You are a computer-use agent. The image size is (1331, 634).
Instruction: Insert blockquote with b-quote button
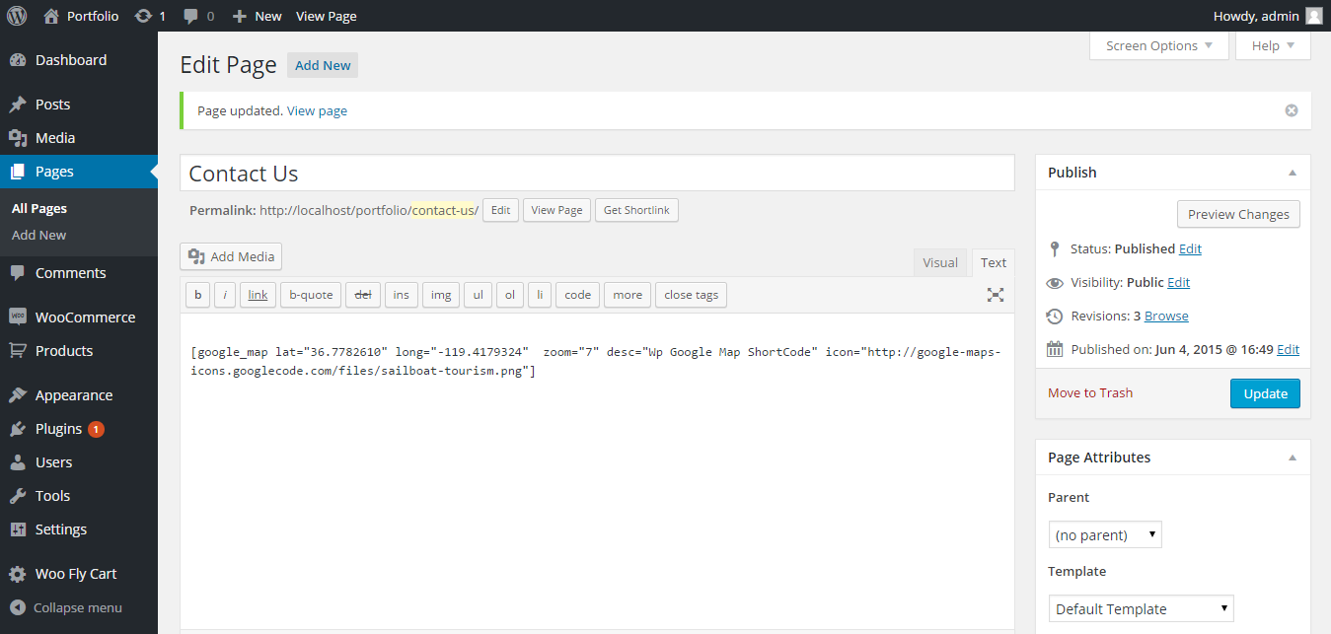(x=311, y=295)
